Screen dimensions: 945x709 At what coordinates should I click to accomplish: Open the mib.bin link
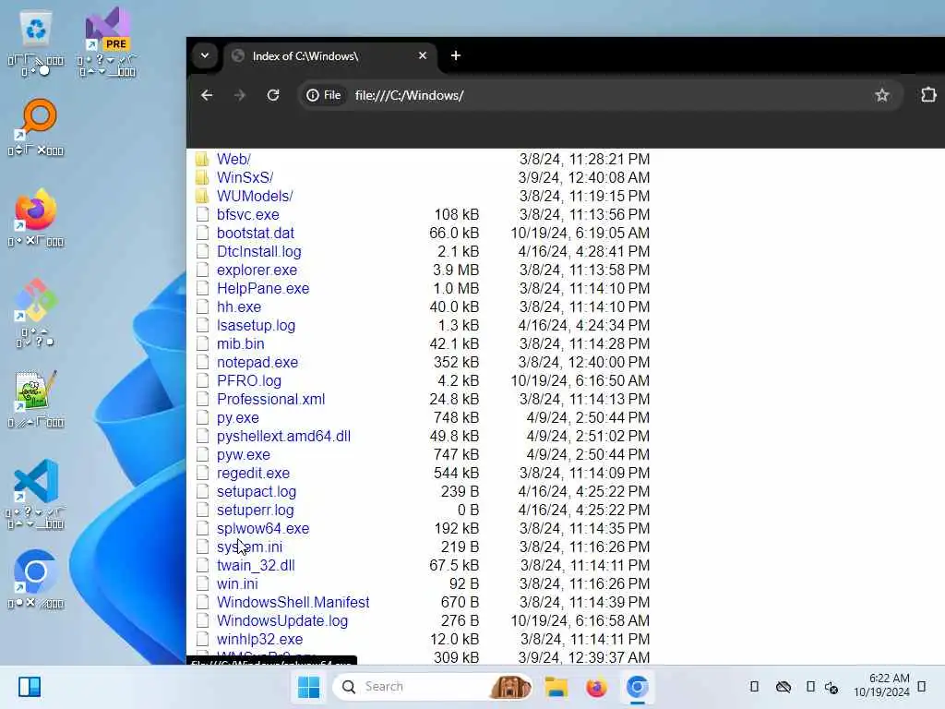pyautogui.click(x=241, y=343)
